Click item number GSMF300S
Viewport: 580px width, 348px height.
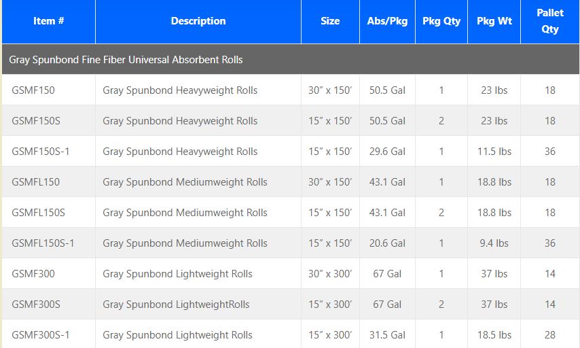tap(36, 304)
